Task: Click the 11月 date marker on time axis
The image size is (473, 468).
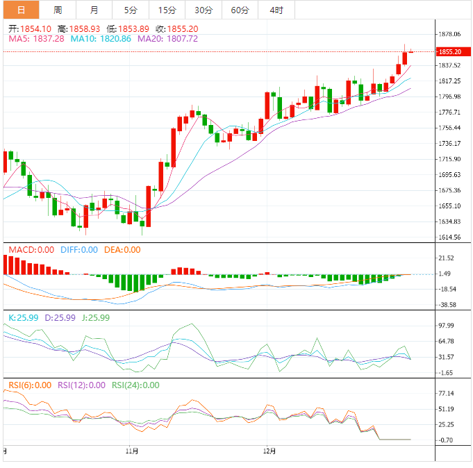Action: [131, 451]
